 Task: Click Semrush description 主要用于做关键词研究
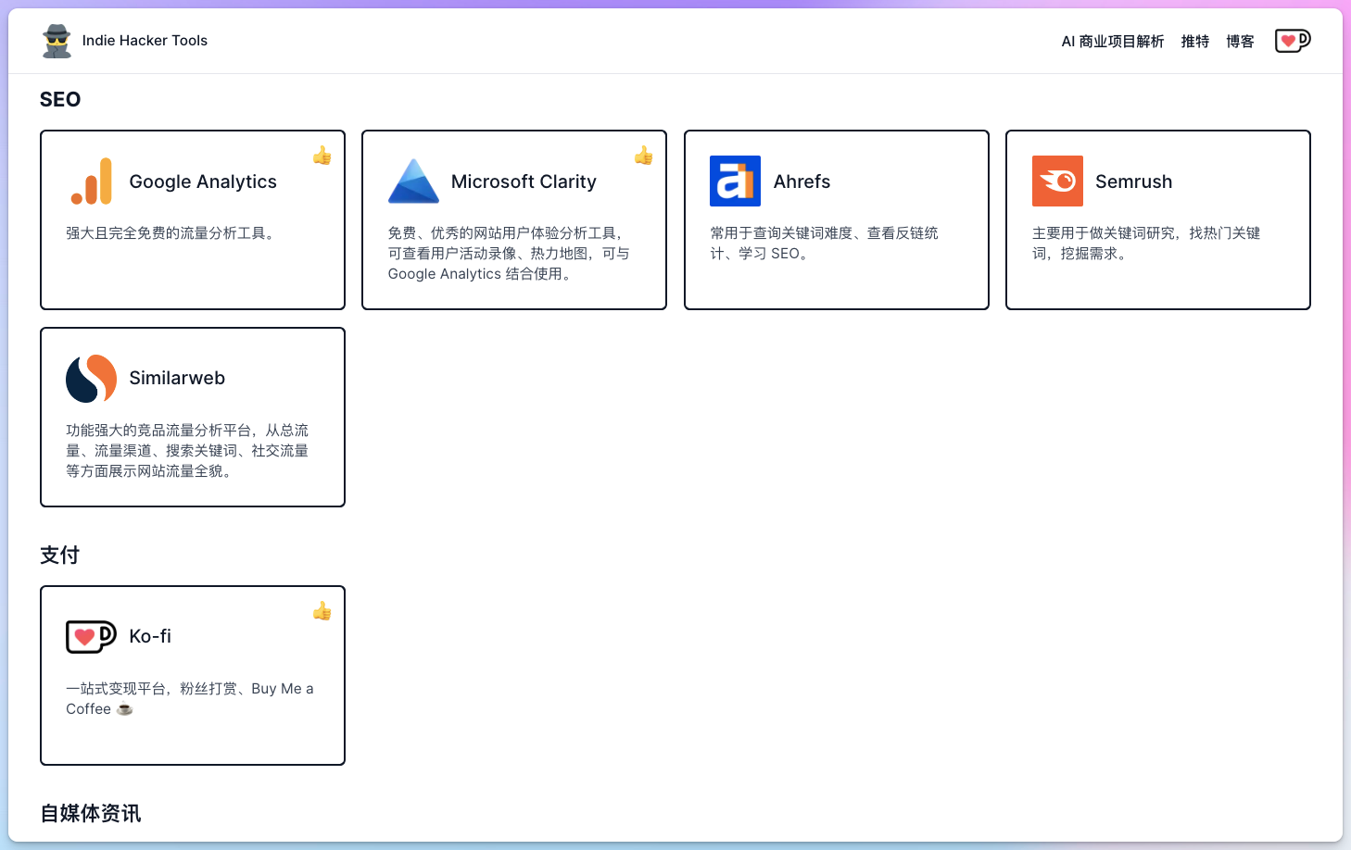tap(1146, 244)
